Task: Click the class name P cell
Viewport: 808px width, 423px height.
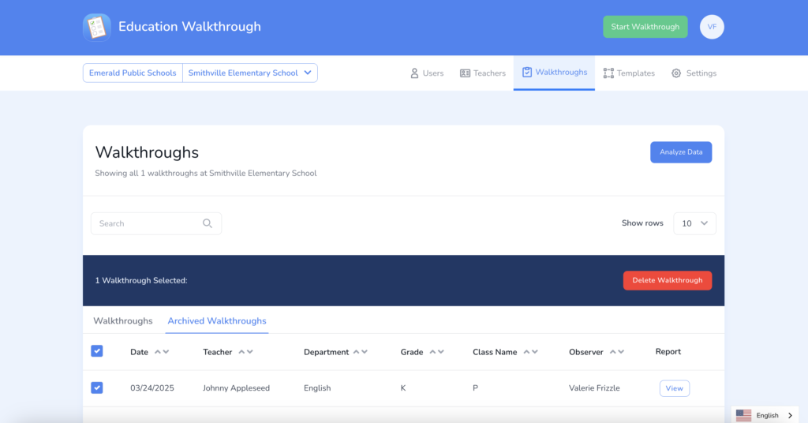Action: [475, 388]
